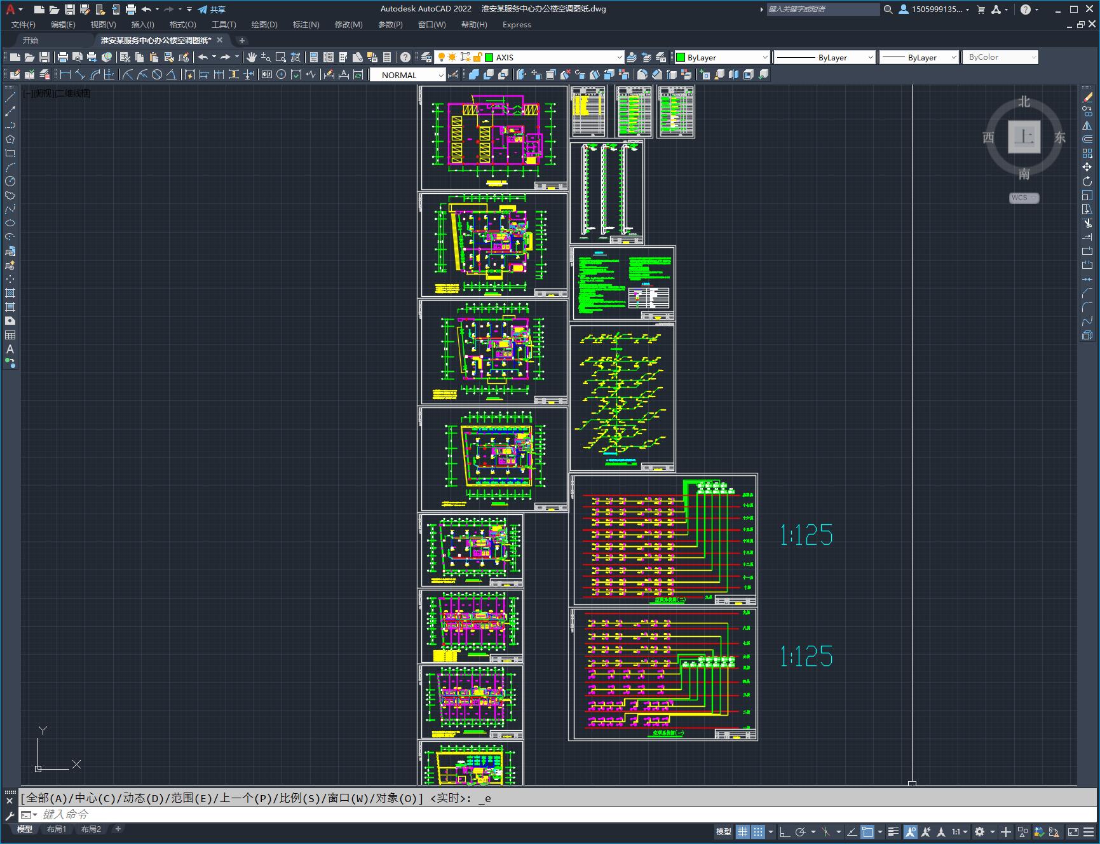Viewport: 1100px width, 844px height.
Task: Toggle annotation objects visibility in status bar
Action: point(910,831)
